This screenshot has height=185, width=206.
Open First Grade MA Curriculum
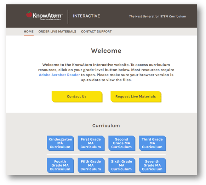click(91, 143)
